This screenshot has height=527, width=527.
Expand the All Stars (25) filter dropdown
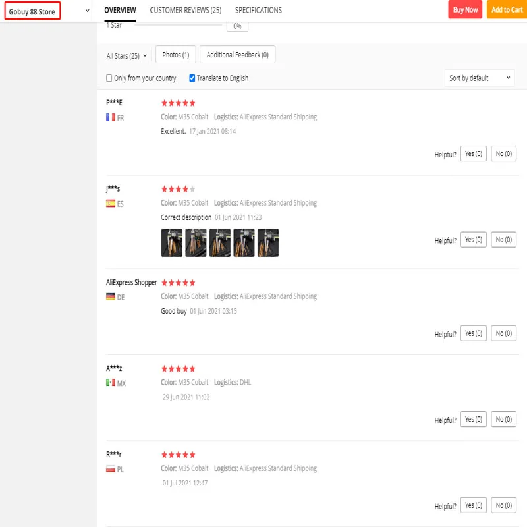tap(126, 56)
